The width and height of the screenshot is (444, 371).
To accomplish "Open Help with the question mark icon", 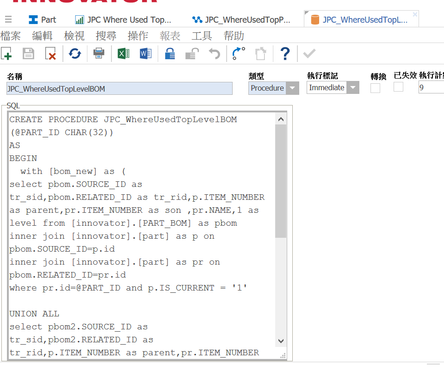I will click(285, 54).
